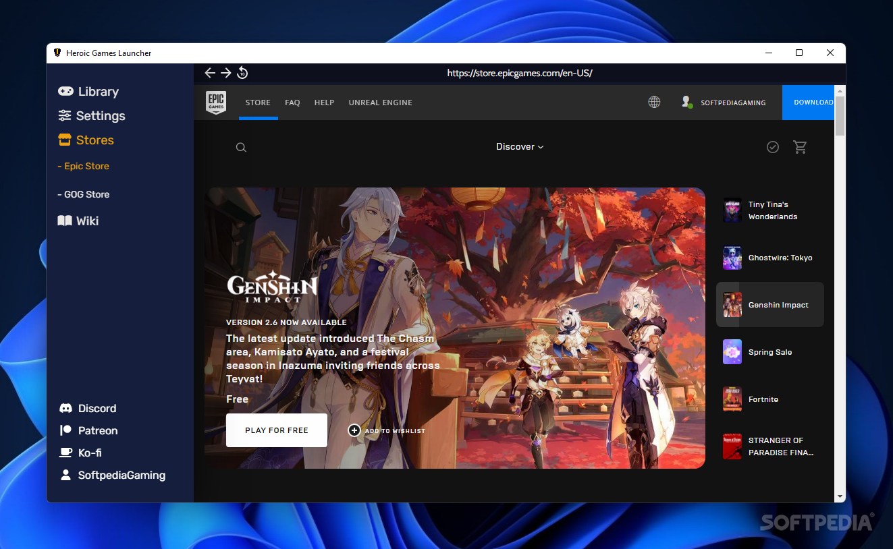Viewport: 893px width, 549px height.
Task: Click the reload page icon
Action: [242, 73]
